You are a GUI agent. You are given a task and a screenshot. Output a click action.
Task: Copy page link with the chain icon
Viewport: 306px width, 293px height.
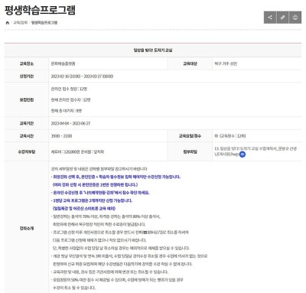[282, 18]
